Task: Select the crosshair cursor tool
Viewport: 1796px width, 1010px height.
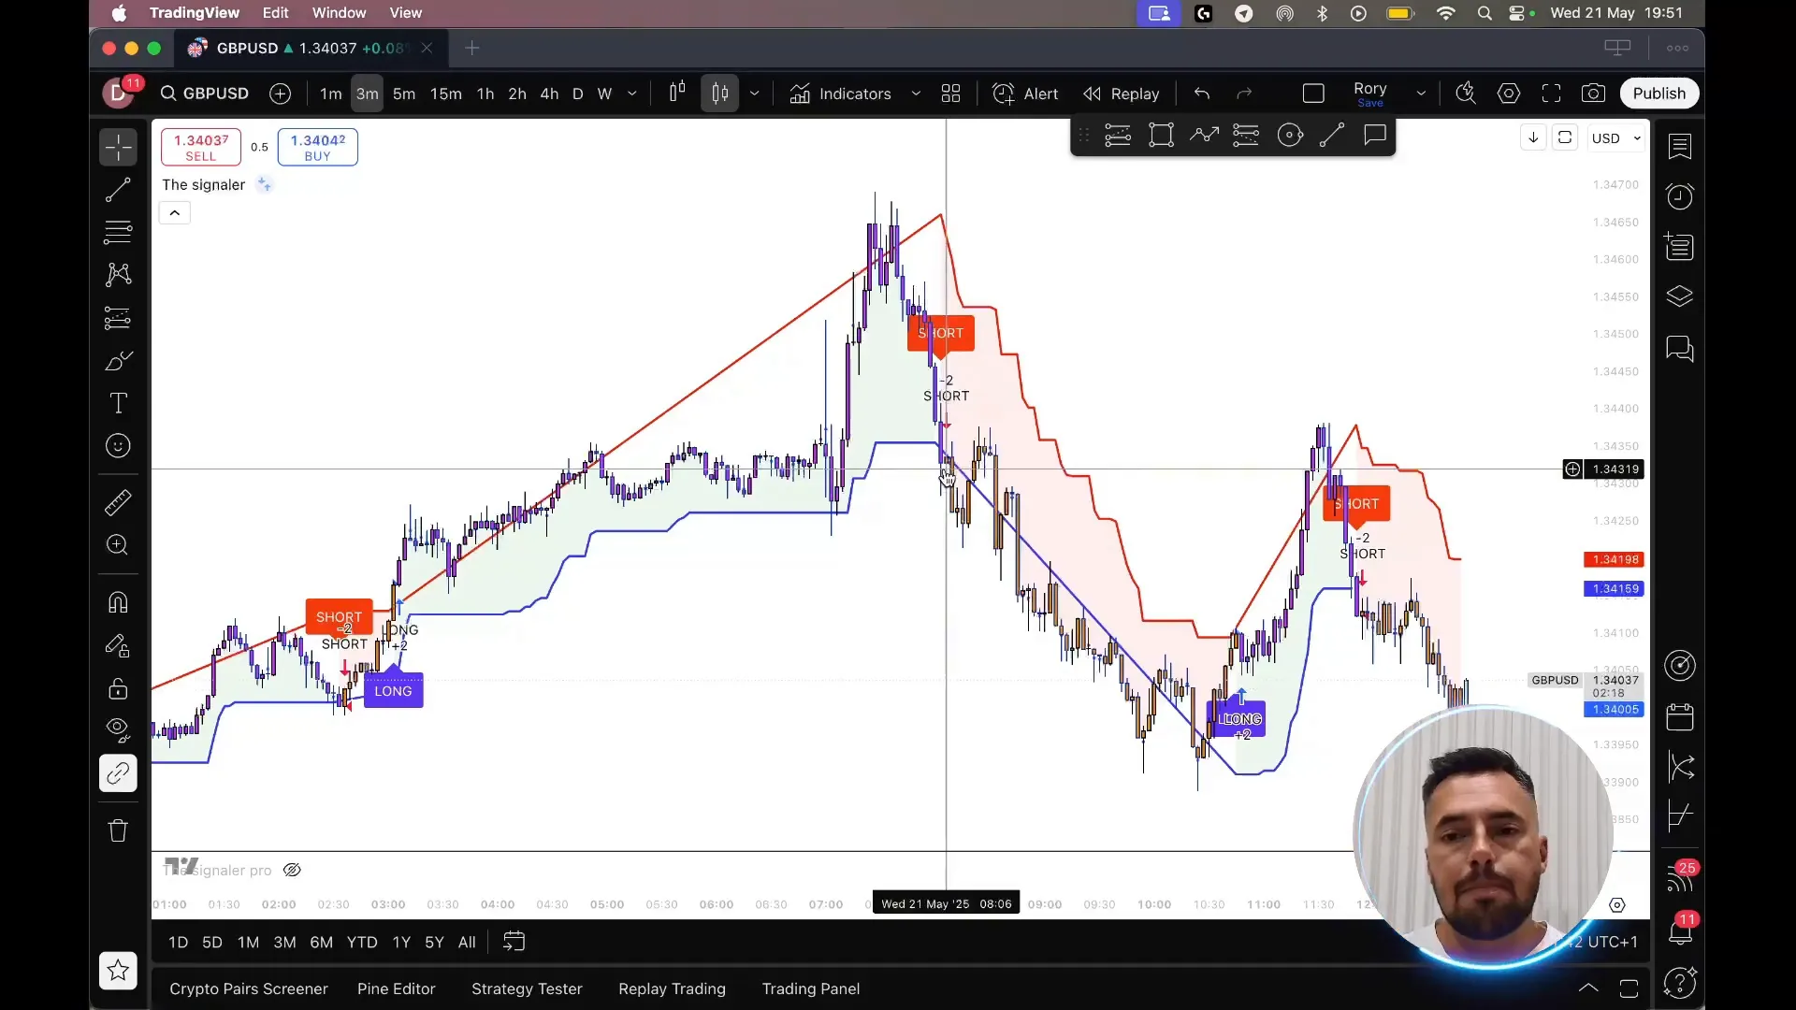Action: pos(118,148)
